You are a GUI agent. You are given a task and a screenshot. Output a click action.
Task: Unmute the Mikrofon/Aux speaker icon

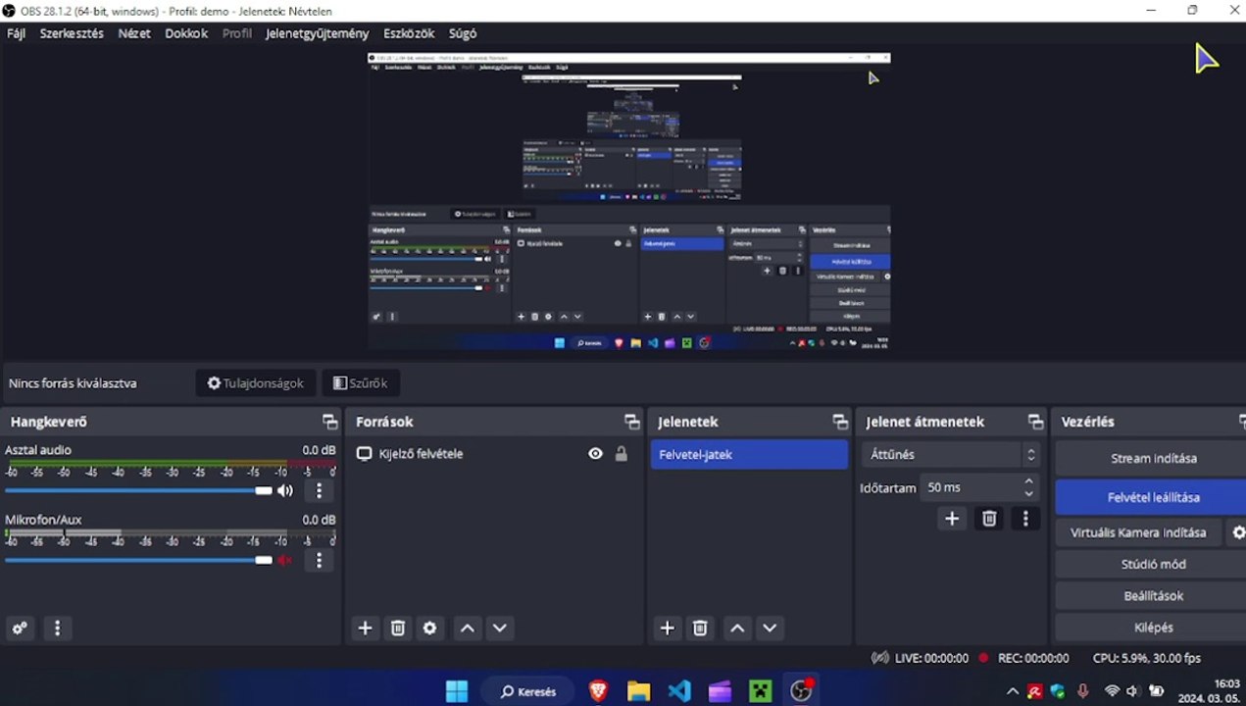point(285,560)
